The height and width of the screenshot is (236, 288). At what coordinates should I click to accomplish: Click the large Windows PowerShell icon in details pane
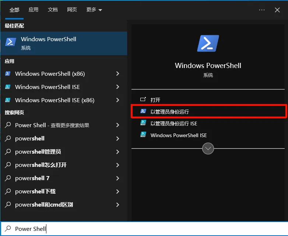point(208,43)
